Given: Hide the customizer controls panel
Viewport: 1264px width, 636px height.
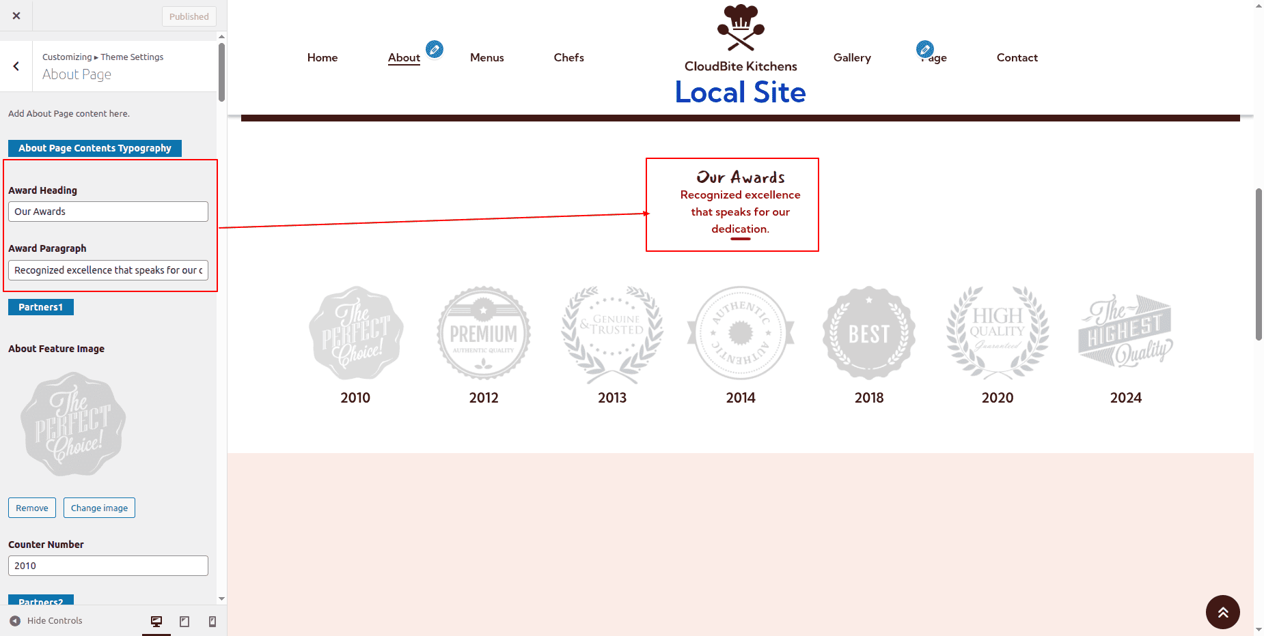Looking at the screenshot, I should pyautogui.click(x=46, y=621).
